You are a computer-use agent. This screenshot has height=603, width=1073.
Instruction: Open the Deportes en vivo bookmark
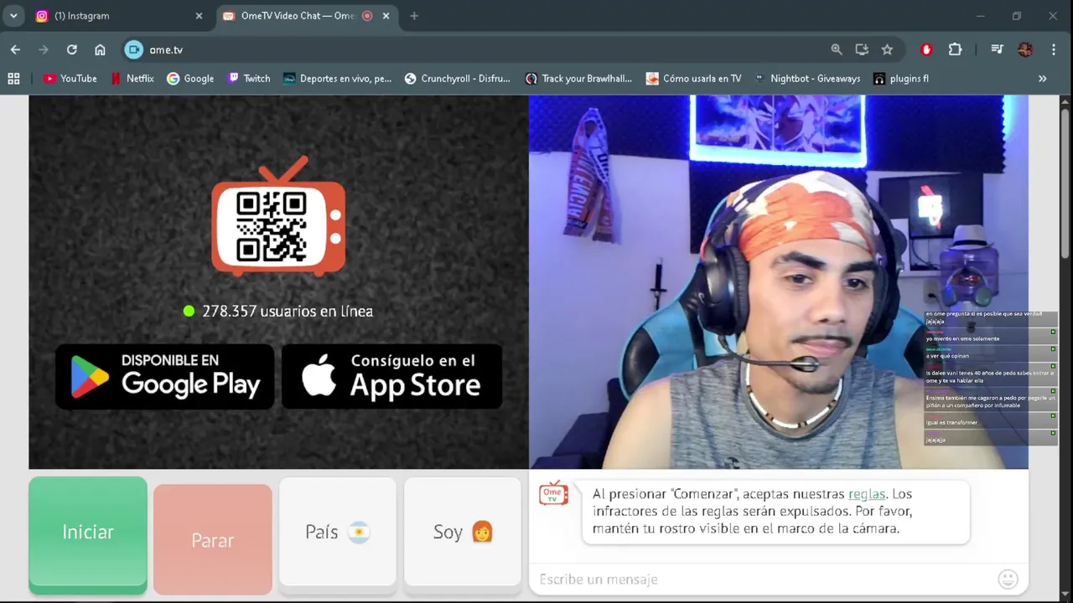click(337, 78)
